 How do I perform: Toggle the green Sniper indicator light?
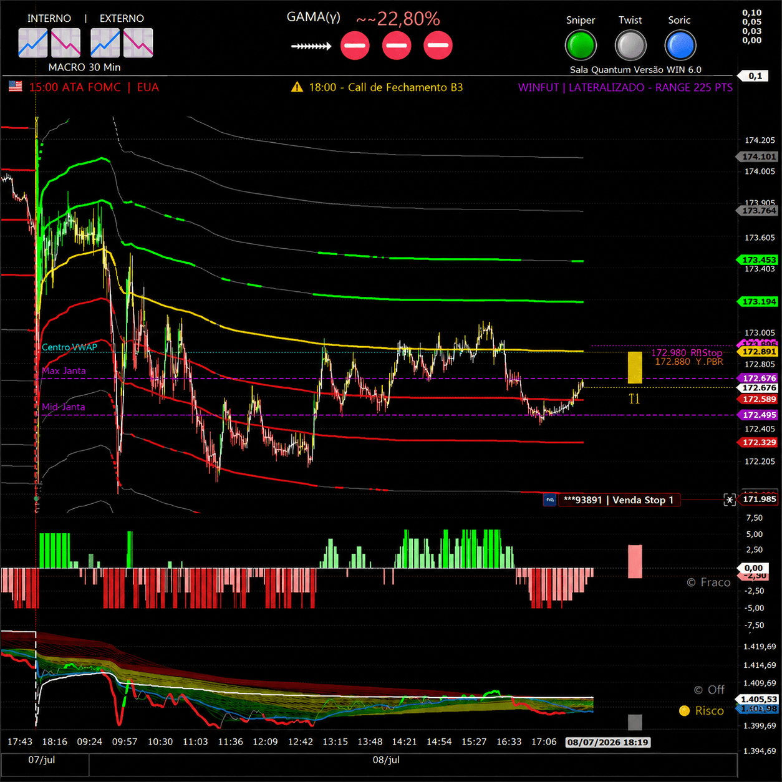pyautogui.click(x=581, y=46)
